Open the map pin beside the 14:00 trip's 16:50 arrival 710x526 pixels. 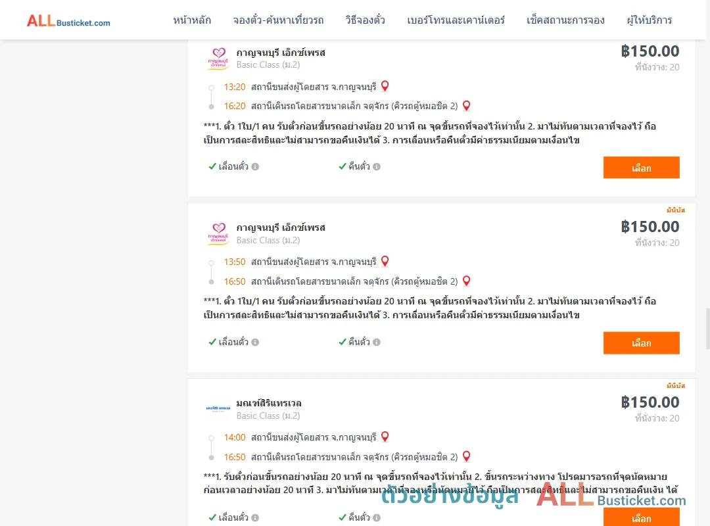click(466, 456)
